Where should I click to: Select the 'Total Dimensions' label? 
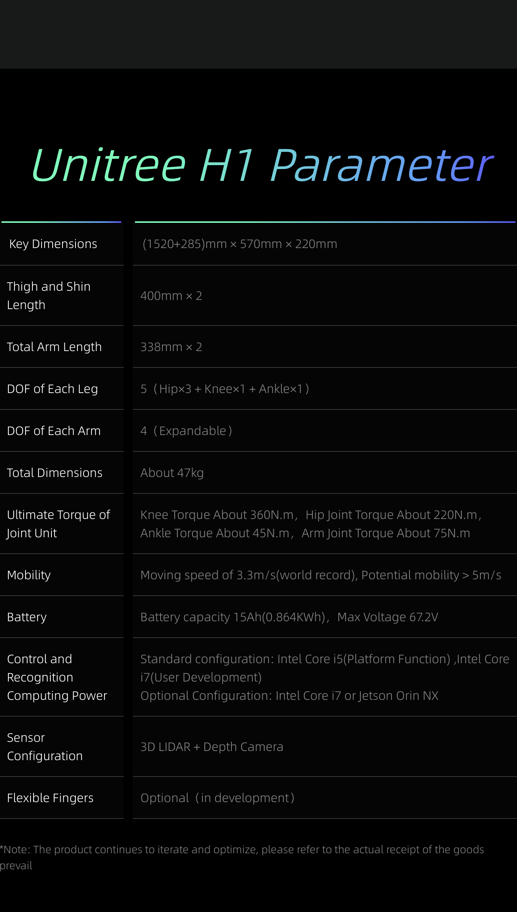[55, 473]
